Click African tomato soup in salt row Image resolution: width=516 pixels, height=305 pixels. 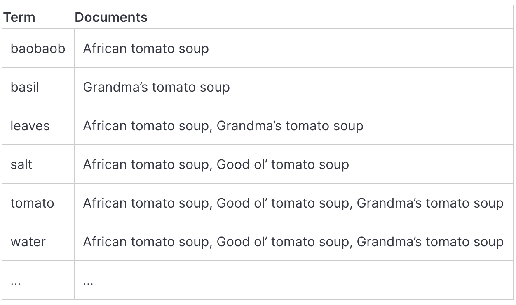[146, 164]
